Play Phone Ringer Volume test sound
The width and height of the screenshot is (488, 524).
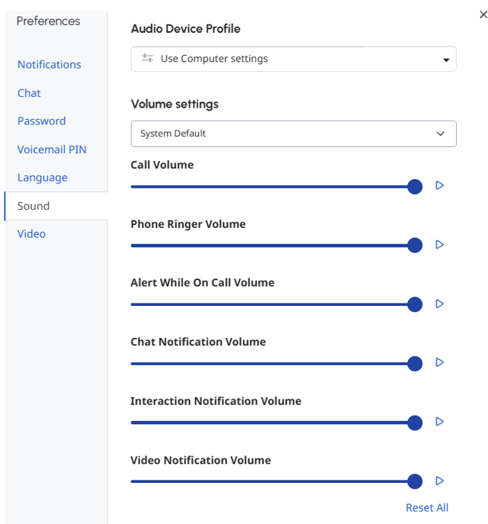click(439, 245)
